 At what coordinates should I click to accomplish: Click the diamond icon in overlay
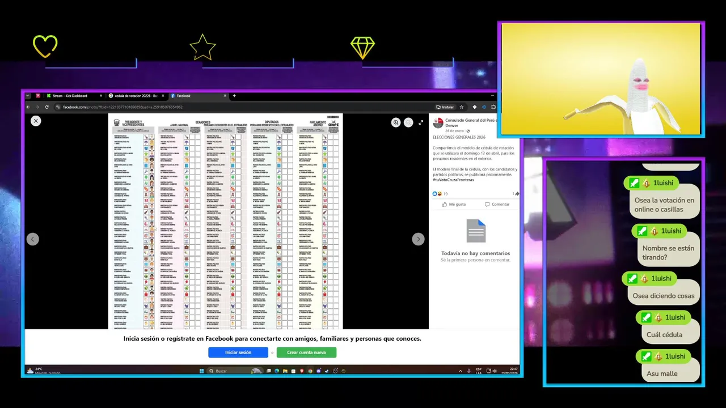pyautogui.click(x=362, y=48)
